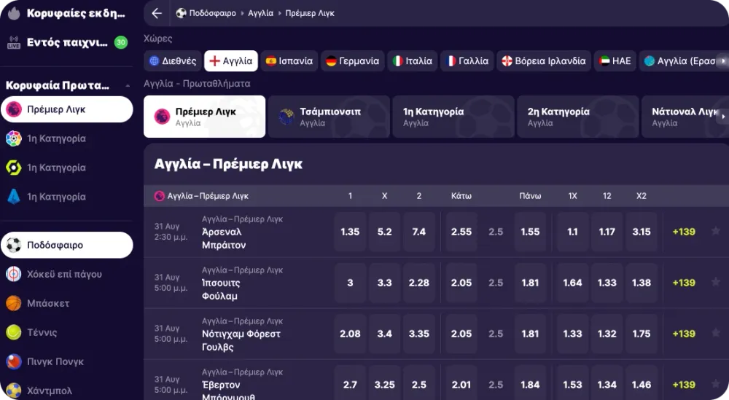Image resolution: width=729 pixels, height=400 pixels.
Task: Toggle favorite star for Nottingham Forest match
Action: coord(715,334)
